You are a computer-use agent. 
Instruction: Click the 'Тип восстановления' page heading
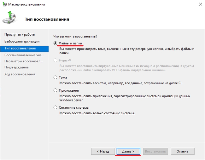point(47,20)
